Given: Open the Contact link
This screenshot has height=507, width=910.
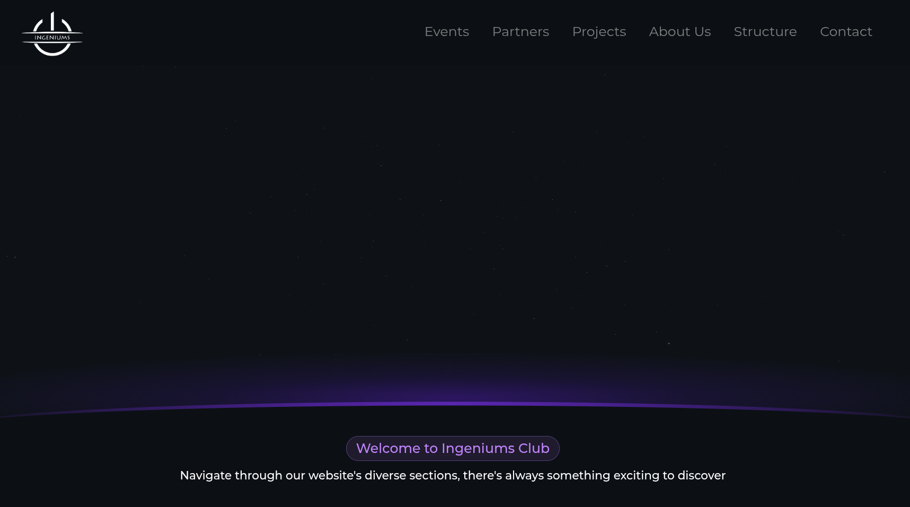Looking at the screenshot, I should click(x=845, y=32).
